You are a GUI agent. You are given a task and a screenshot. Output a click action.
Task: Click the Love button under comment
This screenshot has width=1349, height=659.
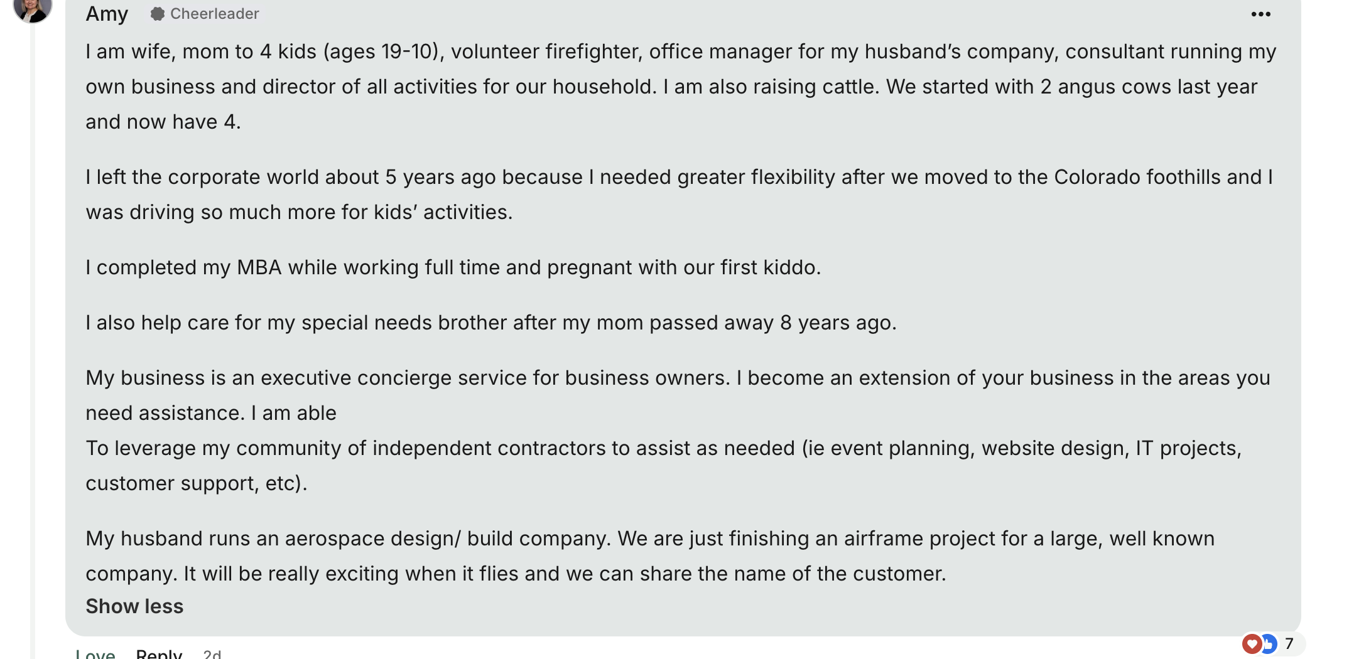pyautogui.click(x=95, y=653)
